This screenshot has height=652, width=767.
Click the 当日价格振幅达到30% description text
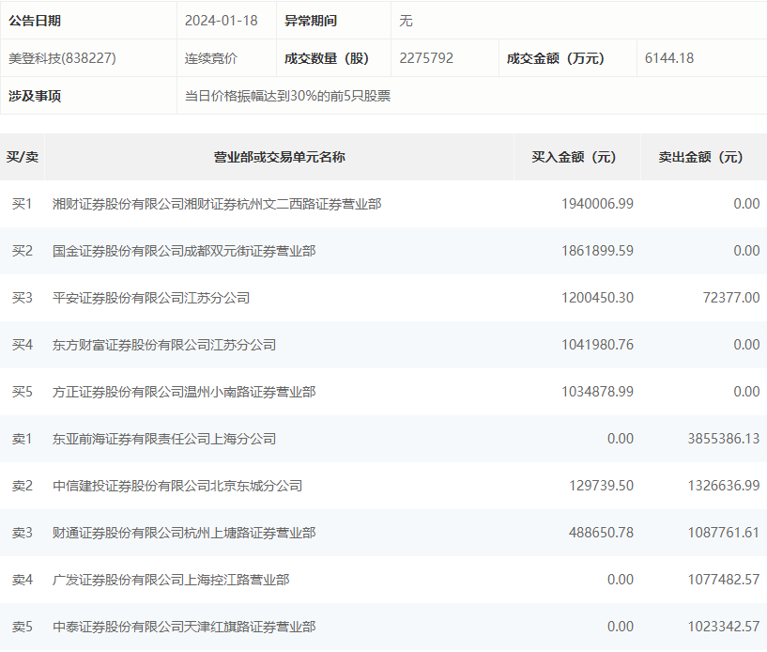287,96
